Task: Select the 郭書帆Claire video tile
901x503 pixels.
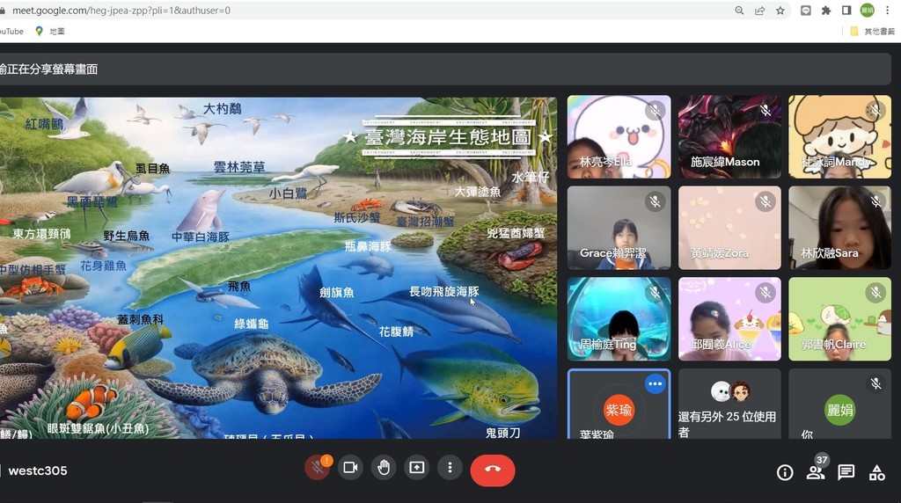Action: pyautogui.click(x=839, y=318)
